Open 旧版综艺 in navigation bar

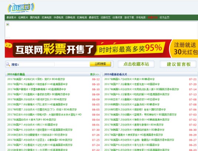[x=106, y=18]
